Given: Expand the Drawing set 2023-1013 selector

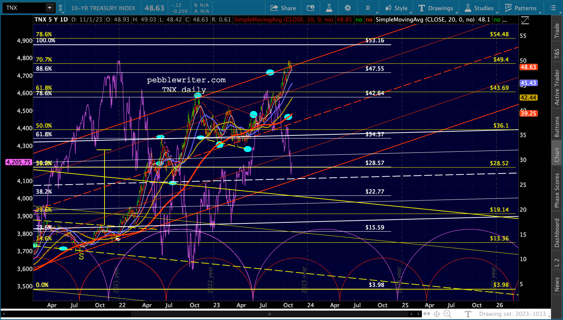Looking at the screenshot, I should [512, 314].
